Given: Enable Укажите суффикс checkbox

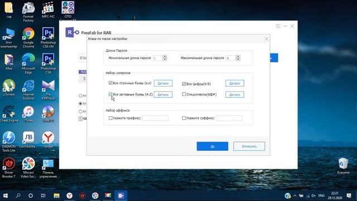Looking at the screenshot, I should coord(184,118).
